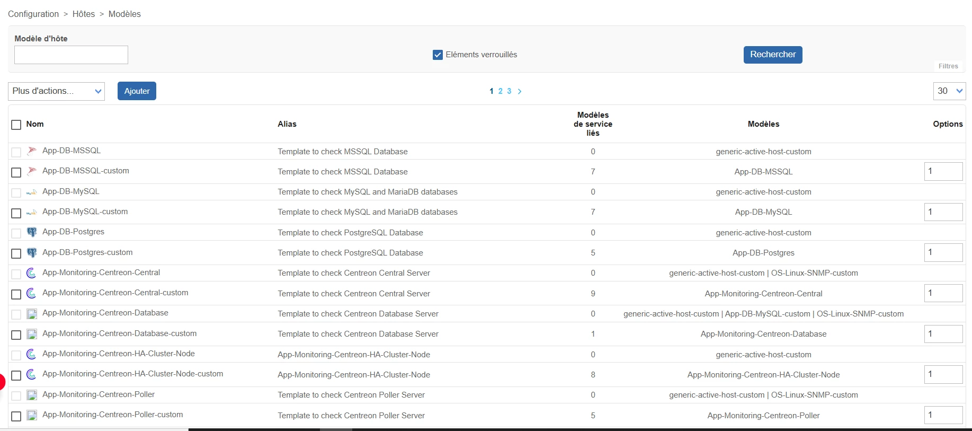This screenshot has width=972, height=431.
Task: Click the App-DB-Postgres elephant icon
Action: point(32,232)
